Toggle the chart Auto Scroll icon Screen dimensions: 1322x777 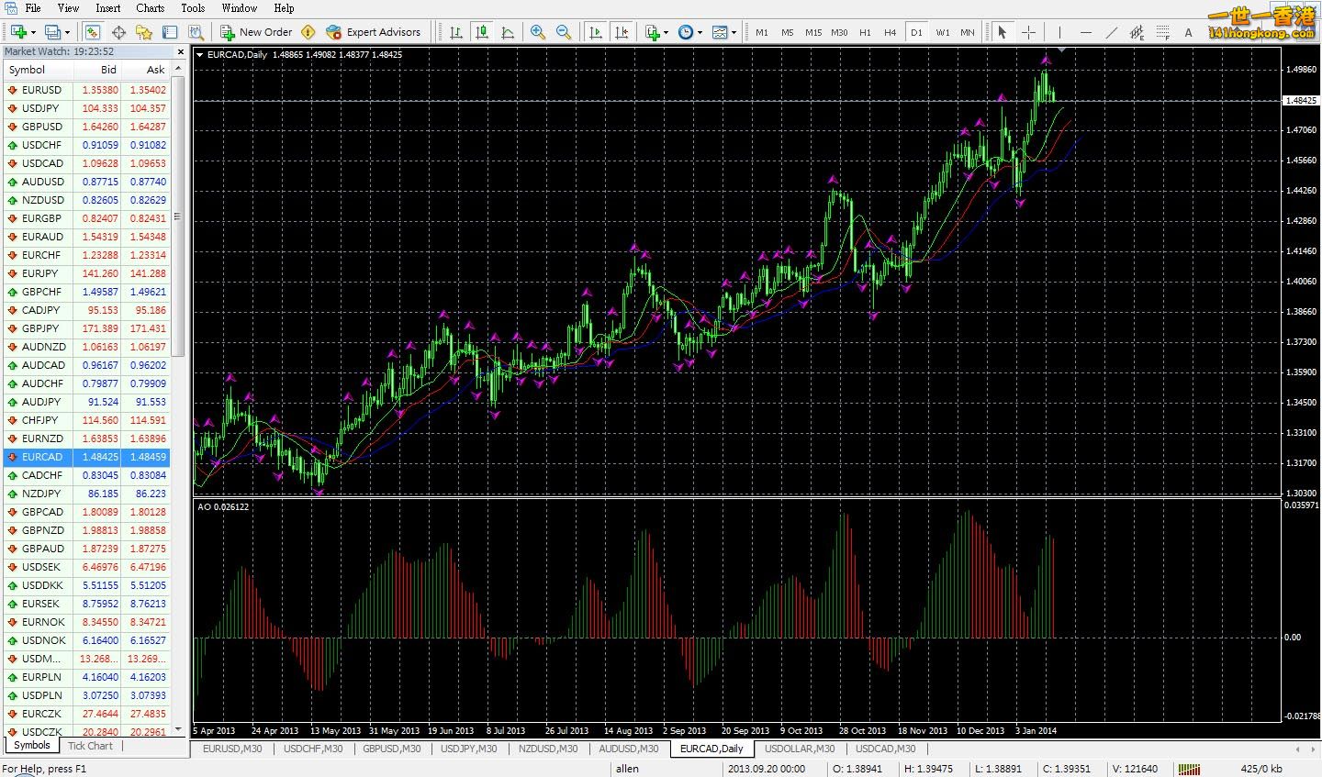pos(595,32)
